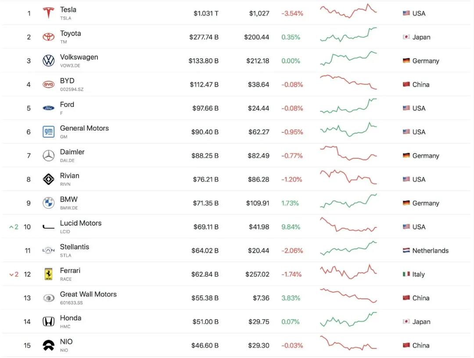This screenshot has width=474, height=358.
Task: Click the General Motors gm logo
Action: coord(48,132)
